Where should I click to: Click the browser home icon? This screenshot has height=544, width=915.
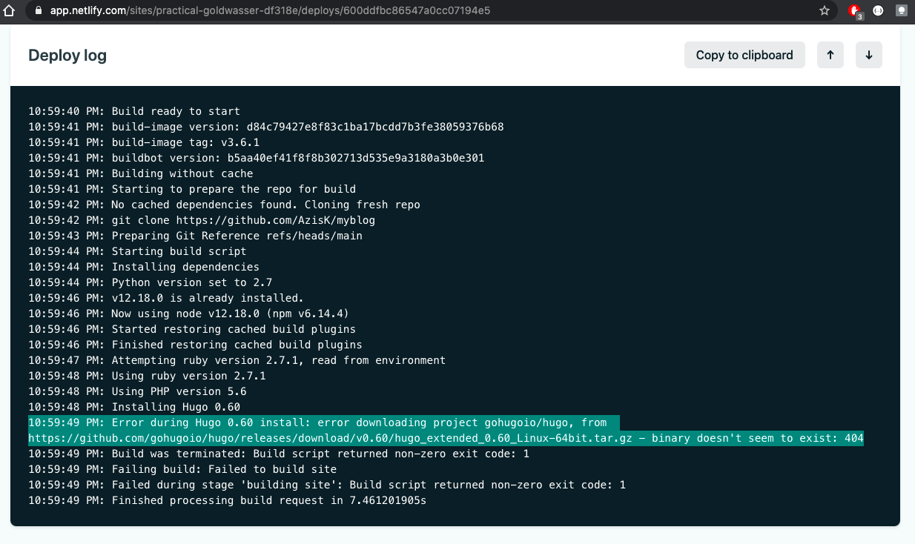click(10, 11)
